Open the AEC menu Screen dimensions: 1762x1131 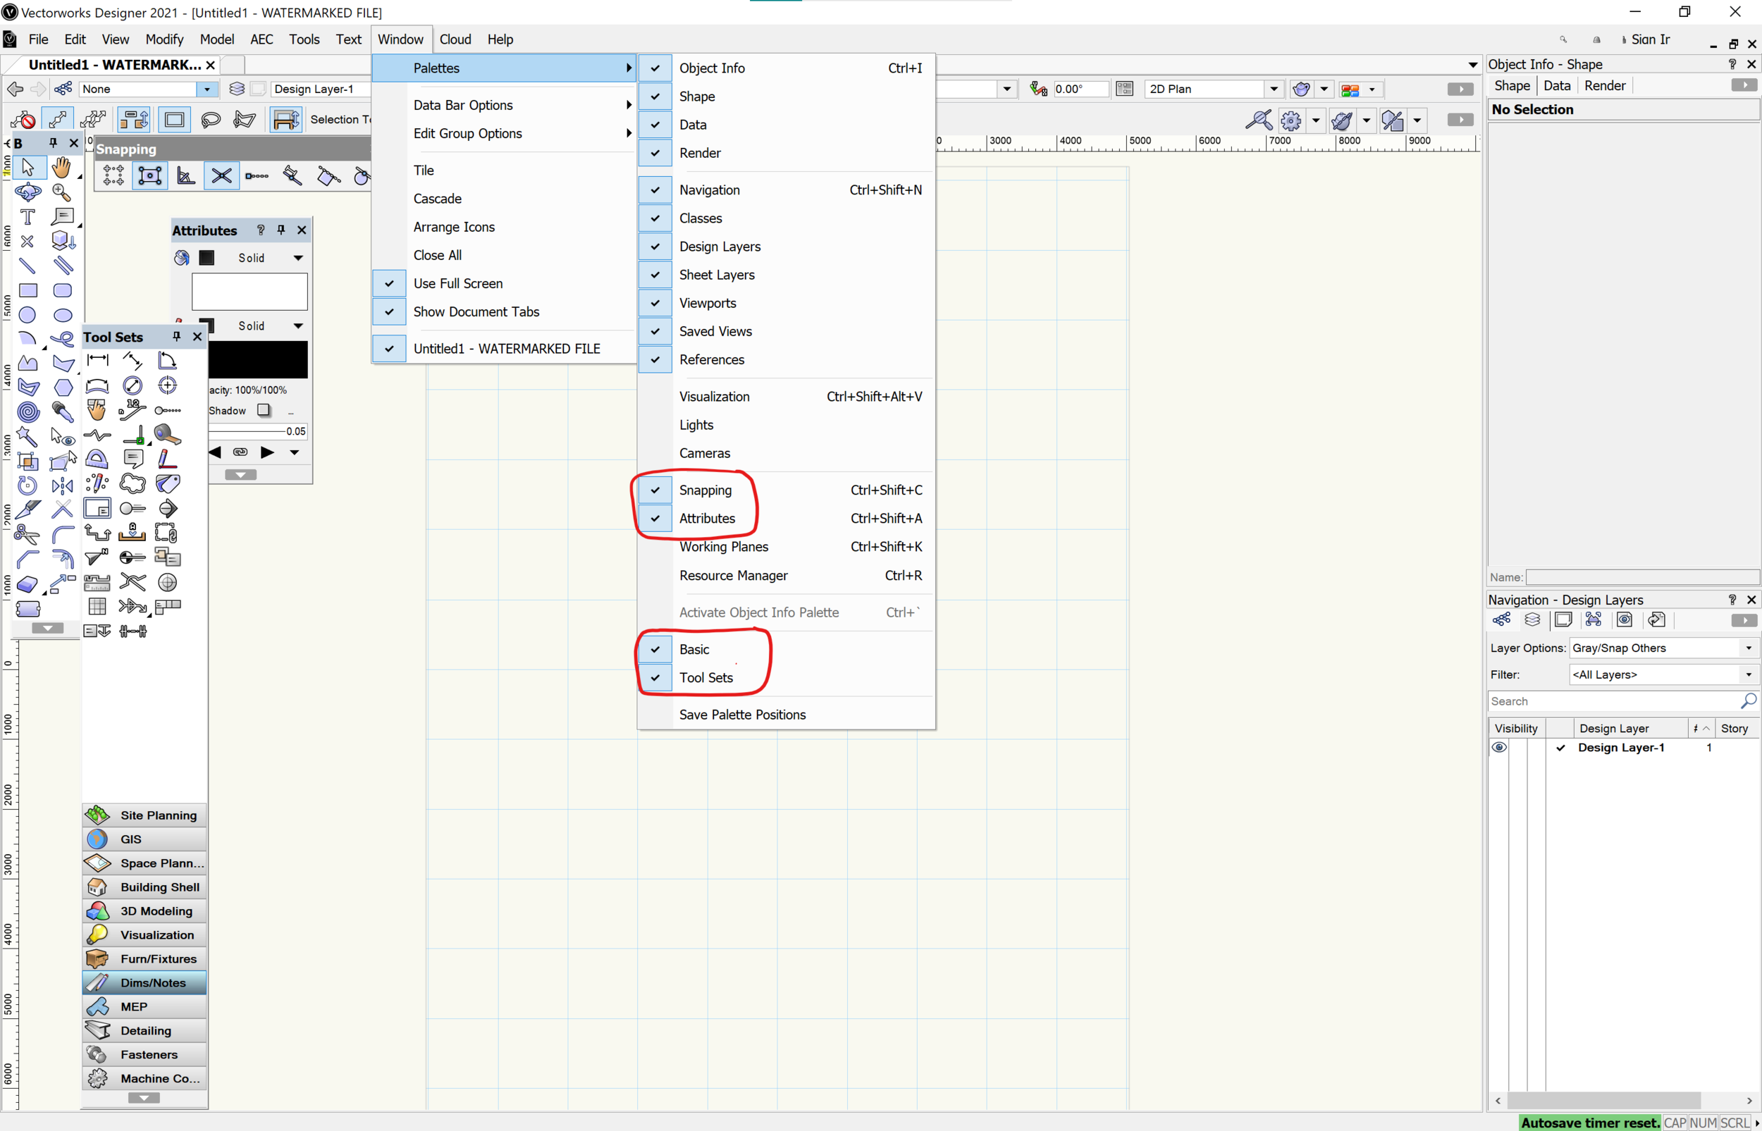(261, 39)
